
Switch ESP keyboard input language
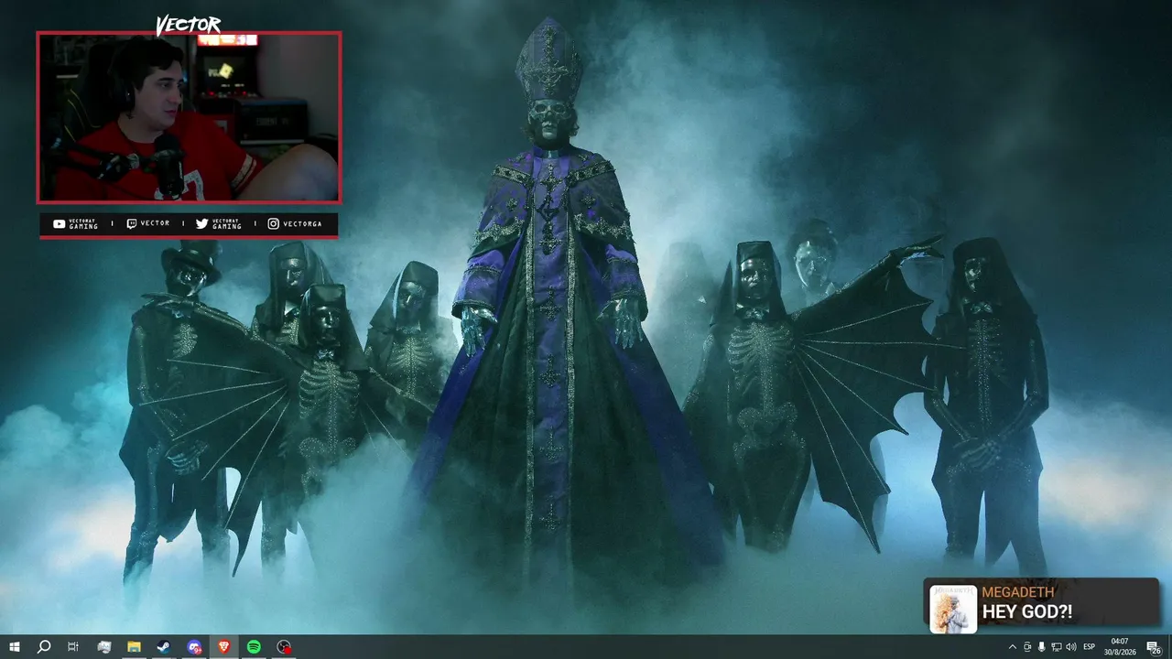1090,647
